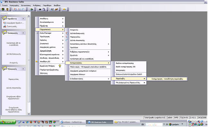Switch to the Outlook Express taskbar button

(x=73, y=122)
